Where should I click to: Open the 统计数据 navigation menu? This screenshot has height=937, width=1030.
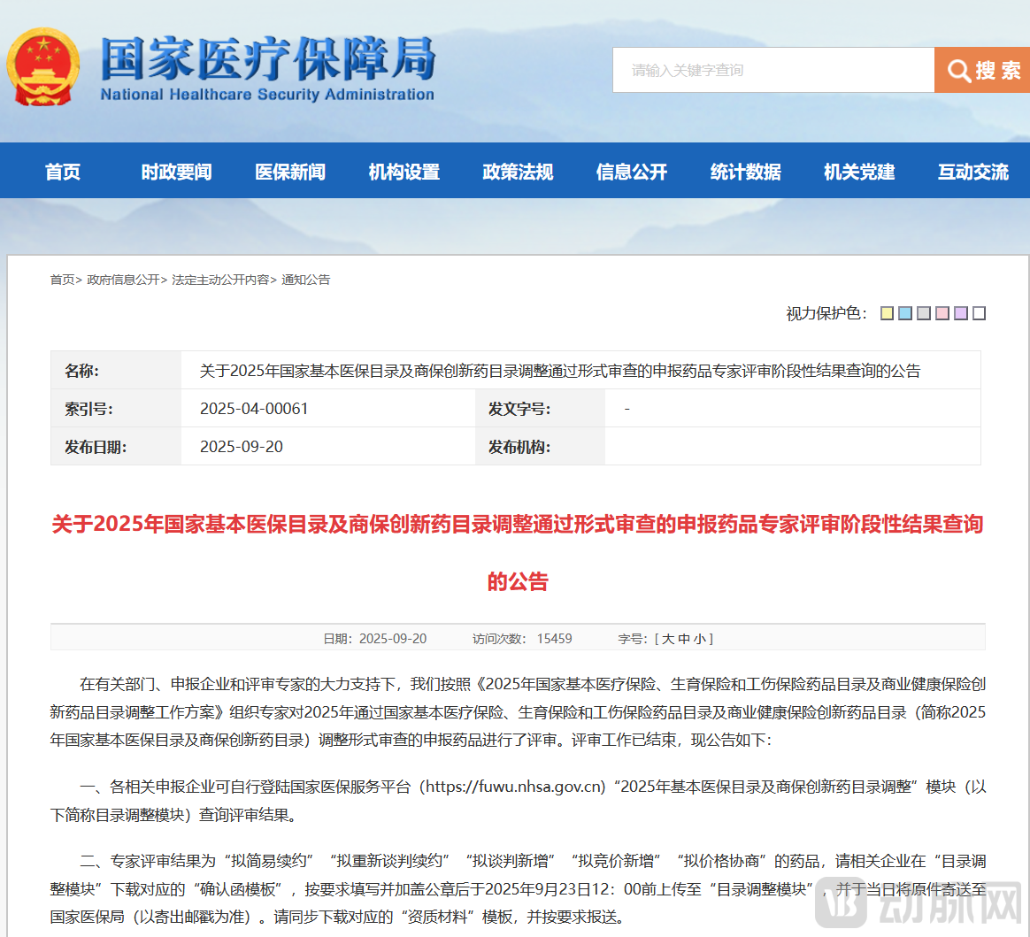tap(745, 173)
